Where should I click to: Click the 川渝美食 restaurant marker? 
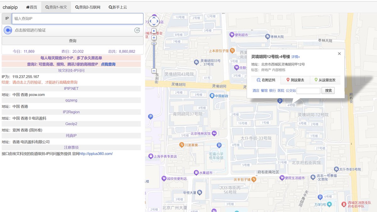click(x=181, y=145)
